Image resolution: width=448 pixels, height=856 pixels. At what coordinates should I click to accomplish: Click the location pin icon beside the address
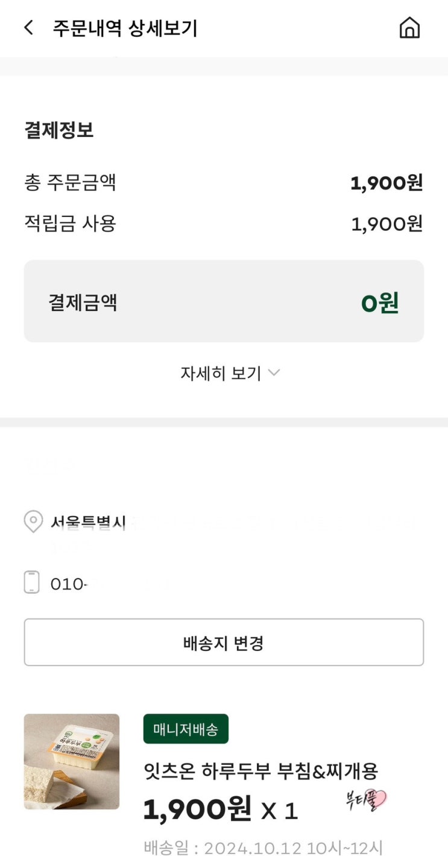tap(33, 521)
